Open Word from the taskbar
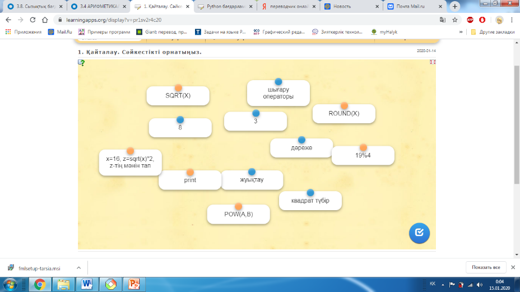The height and width of the screenshot is (292, 520). [87, 284]
